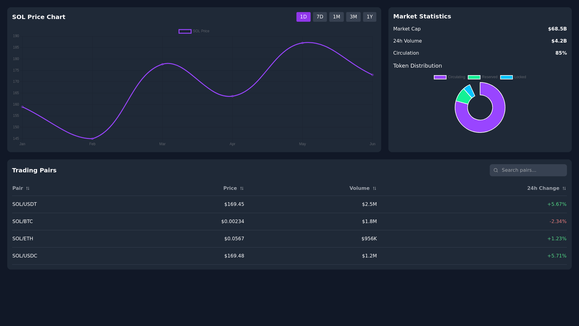This screenshot has height=326, width=579.
Task: Toggle the Locked legend swatch
Action: coord(507,77)
